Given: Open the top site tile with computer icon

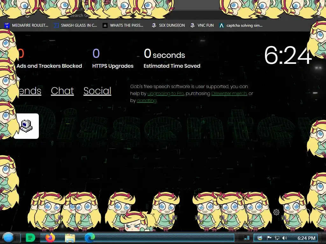Looking at the screenshot, I should pos(26,126).
